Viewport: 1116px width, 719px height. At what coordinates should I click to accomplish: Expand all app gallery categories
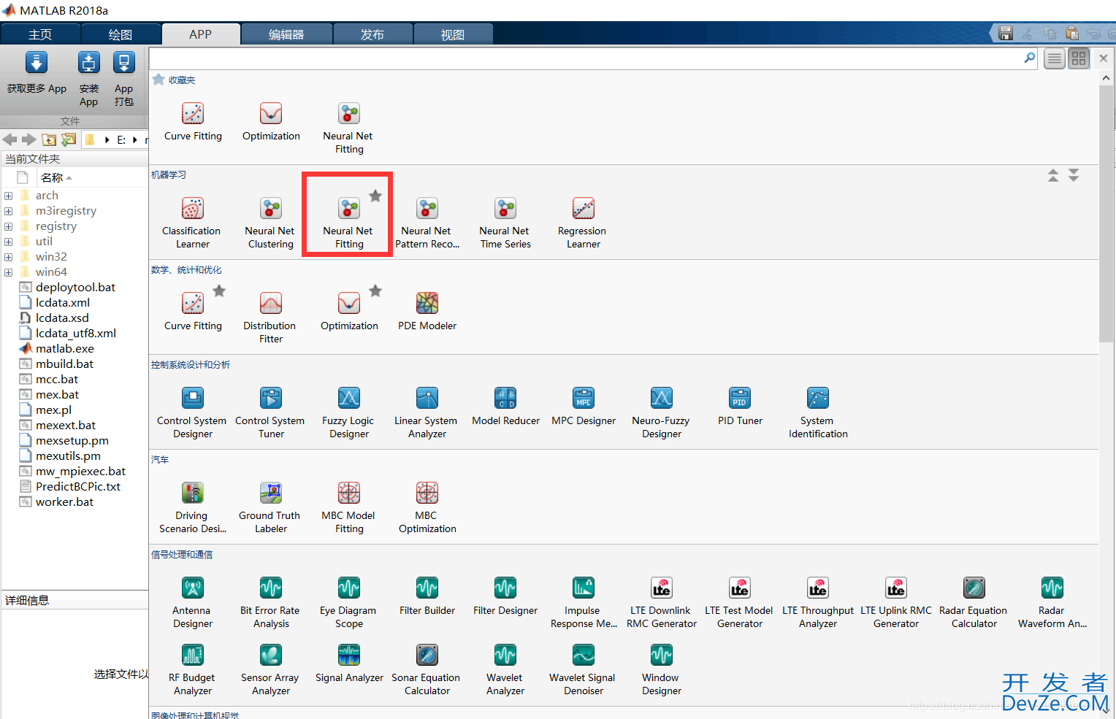(1074, 175)
